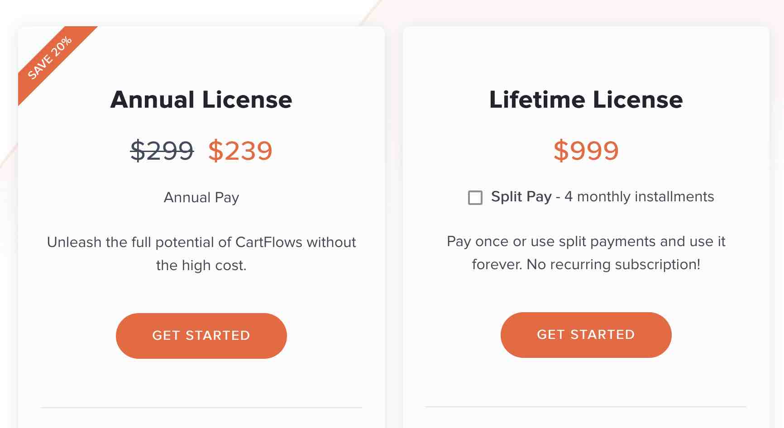Screen dimensions: 784x428
Task: Click the Split Pay bold label
Action: tap(521, 196)
